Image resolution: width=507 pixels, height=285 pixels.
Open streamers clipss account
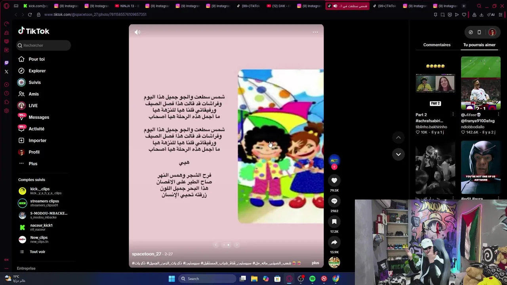click(x=44, y=203)
